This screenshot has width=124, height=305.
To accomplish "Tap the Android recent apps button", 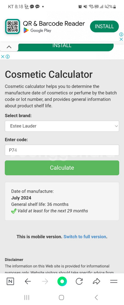I will 27,298.
